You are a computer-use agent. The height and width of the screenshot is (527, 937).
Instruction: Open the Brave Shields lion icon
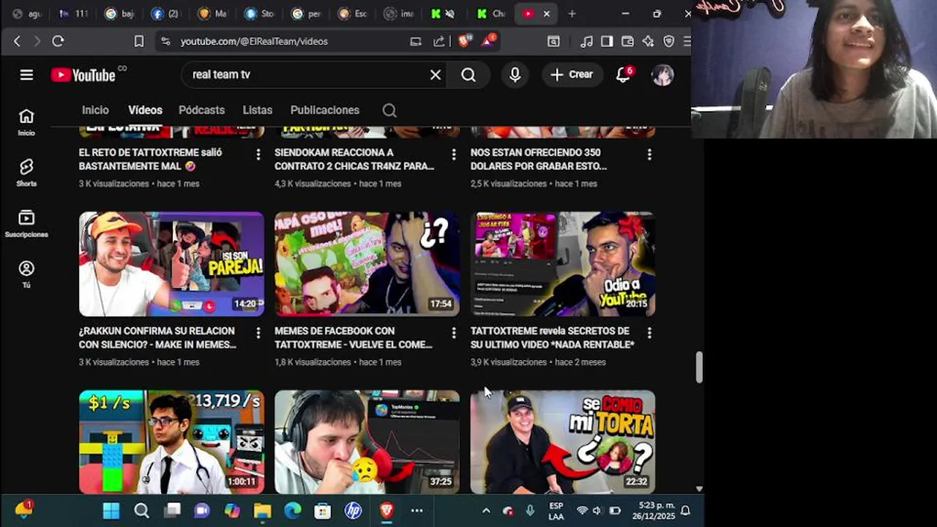pyautogui.click(x=464, y=41)
